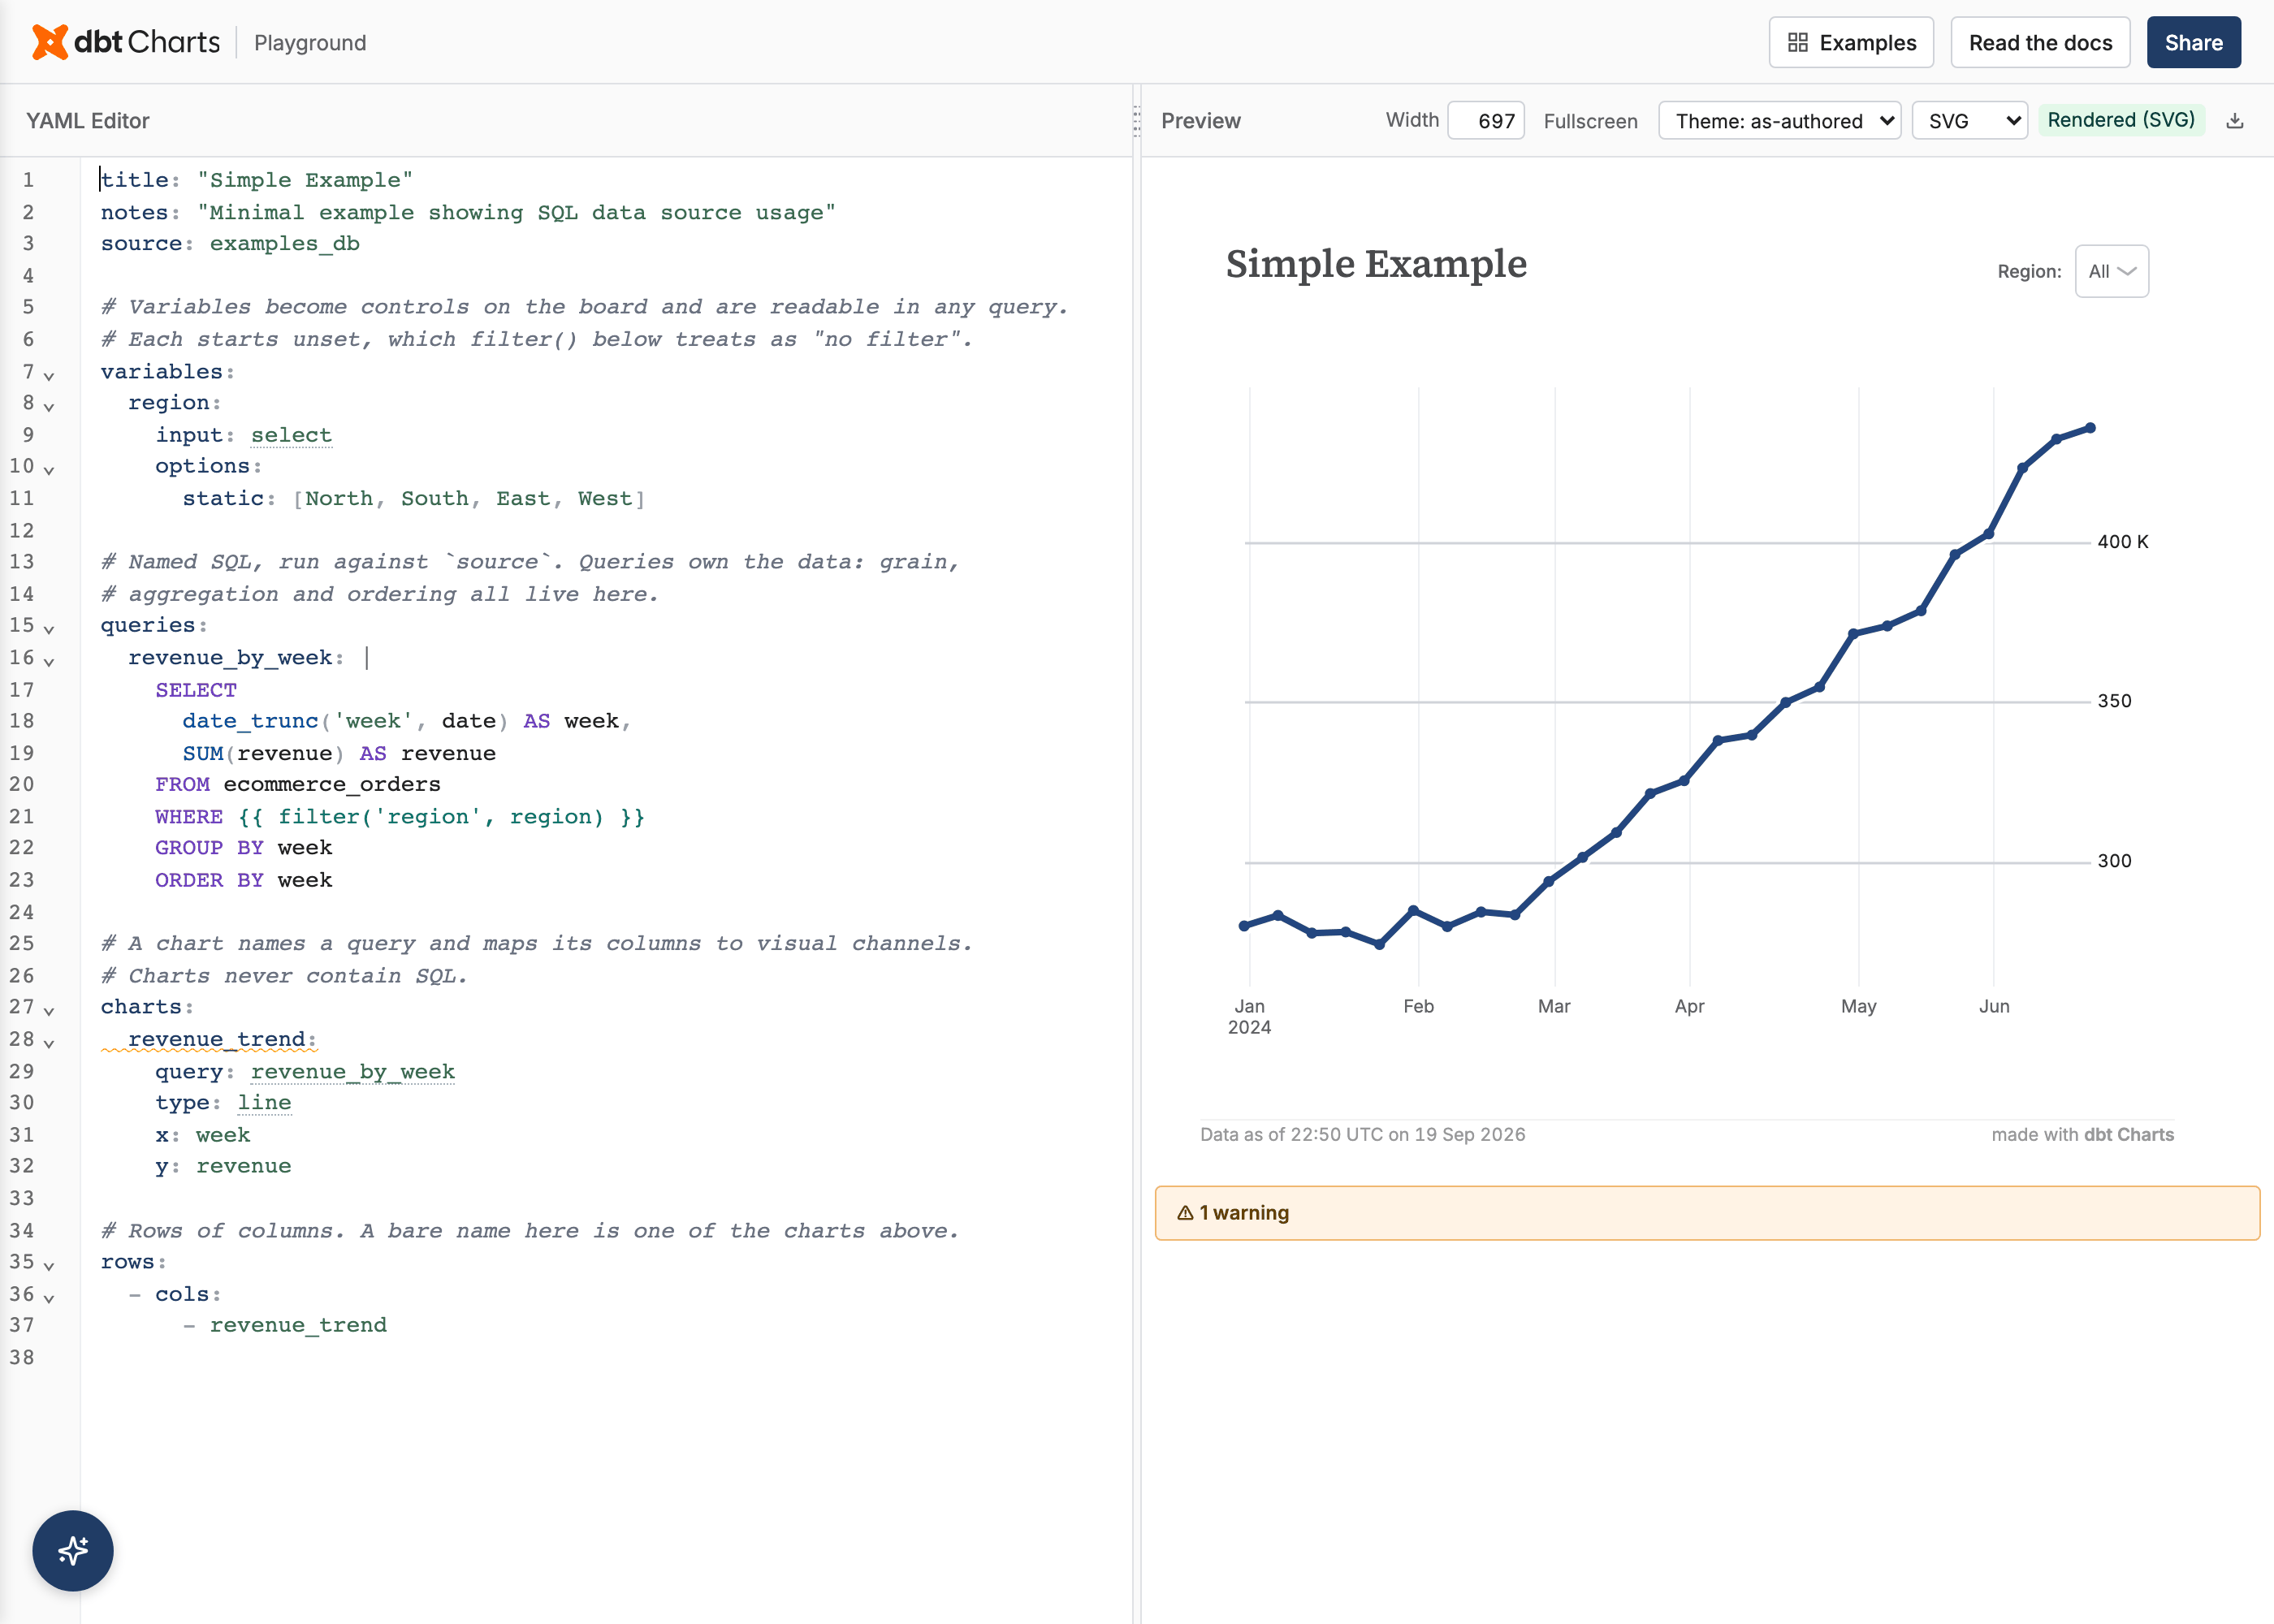This screenshot has width=2274, height=1624.
Task: Click the 'source: examples_db' line
Action: tap(230, 243)
